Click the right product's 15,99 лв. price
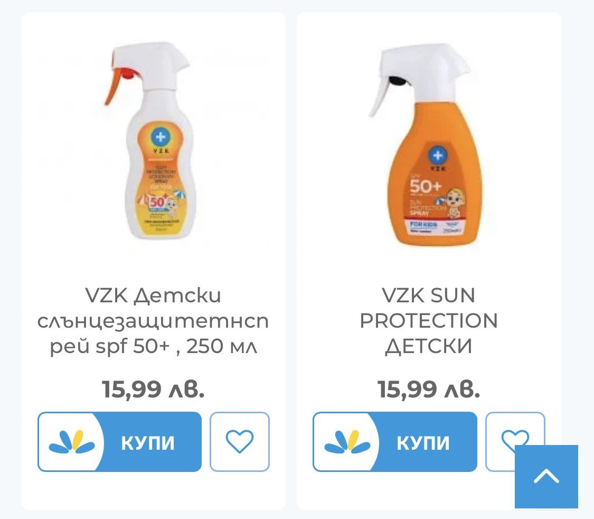 coord(429,389)
